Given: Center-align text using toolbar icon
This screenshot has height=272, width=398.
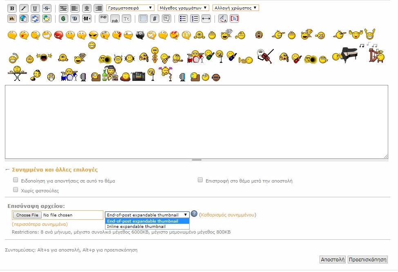Looking at the screenshot, I should pos(87,8).
